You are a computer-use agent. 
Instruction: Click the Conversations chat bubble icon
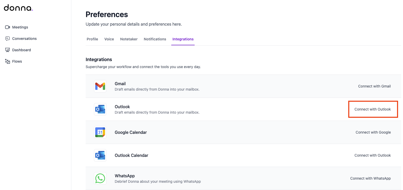coord(8,39)
